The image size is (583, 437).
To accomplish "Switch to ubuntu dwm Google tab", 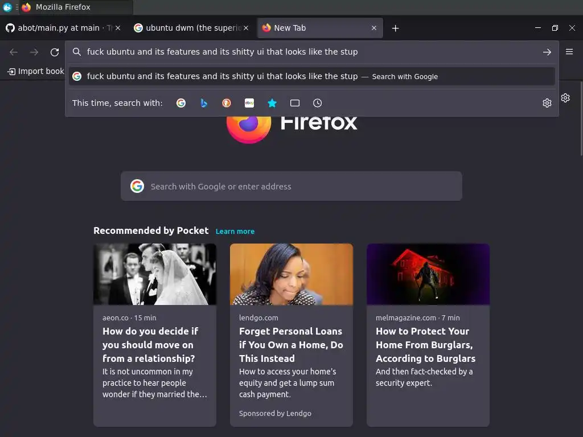I will point(191,28).
